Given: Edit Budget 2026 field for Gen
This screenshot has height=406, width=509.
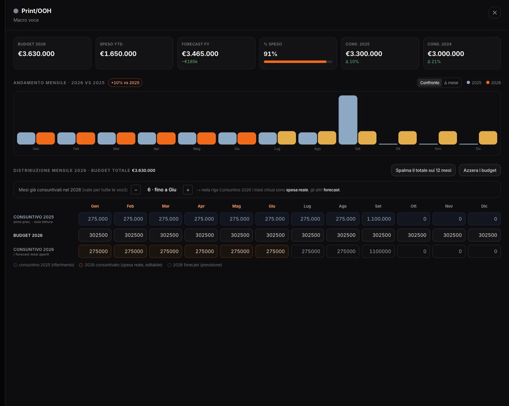Looking at the screenshot, I should pyautogui.click(x=95, y=235).
